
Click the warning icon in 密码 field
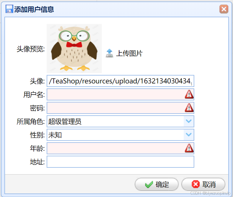[x=189, y=108]
